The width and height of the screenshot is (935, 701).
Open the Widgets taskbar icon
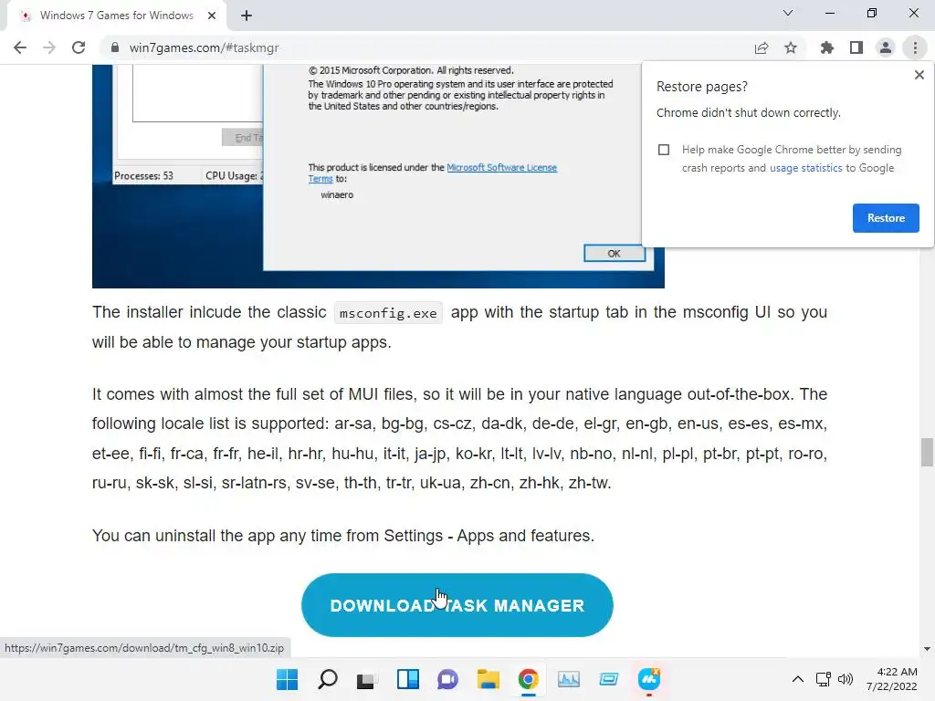[408, 679]
